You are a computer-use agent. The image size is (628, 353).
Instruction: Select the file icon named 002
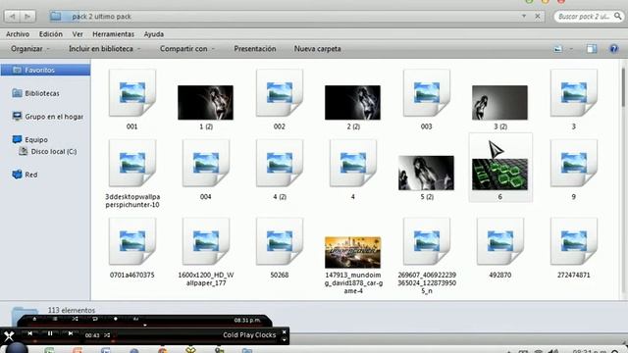(x=280, y=94)
